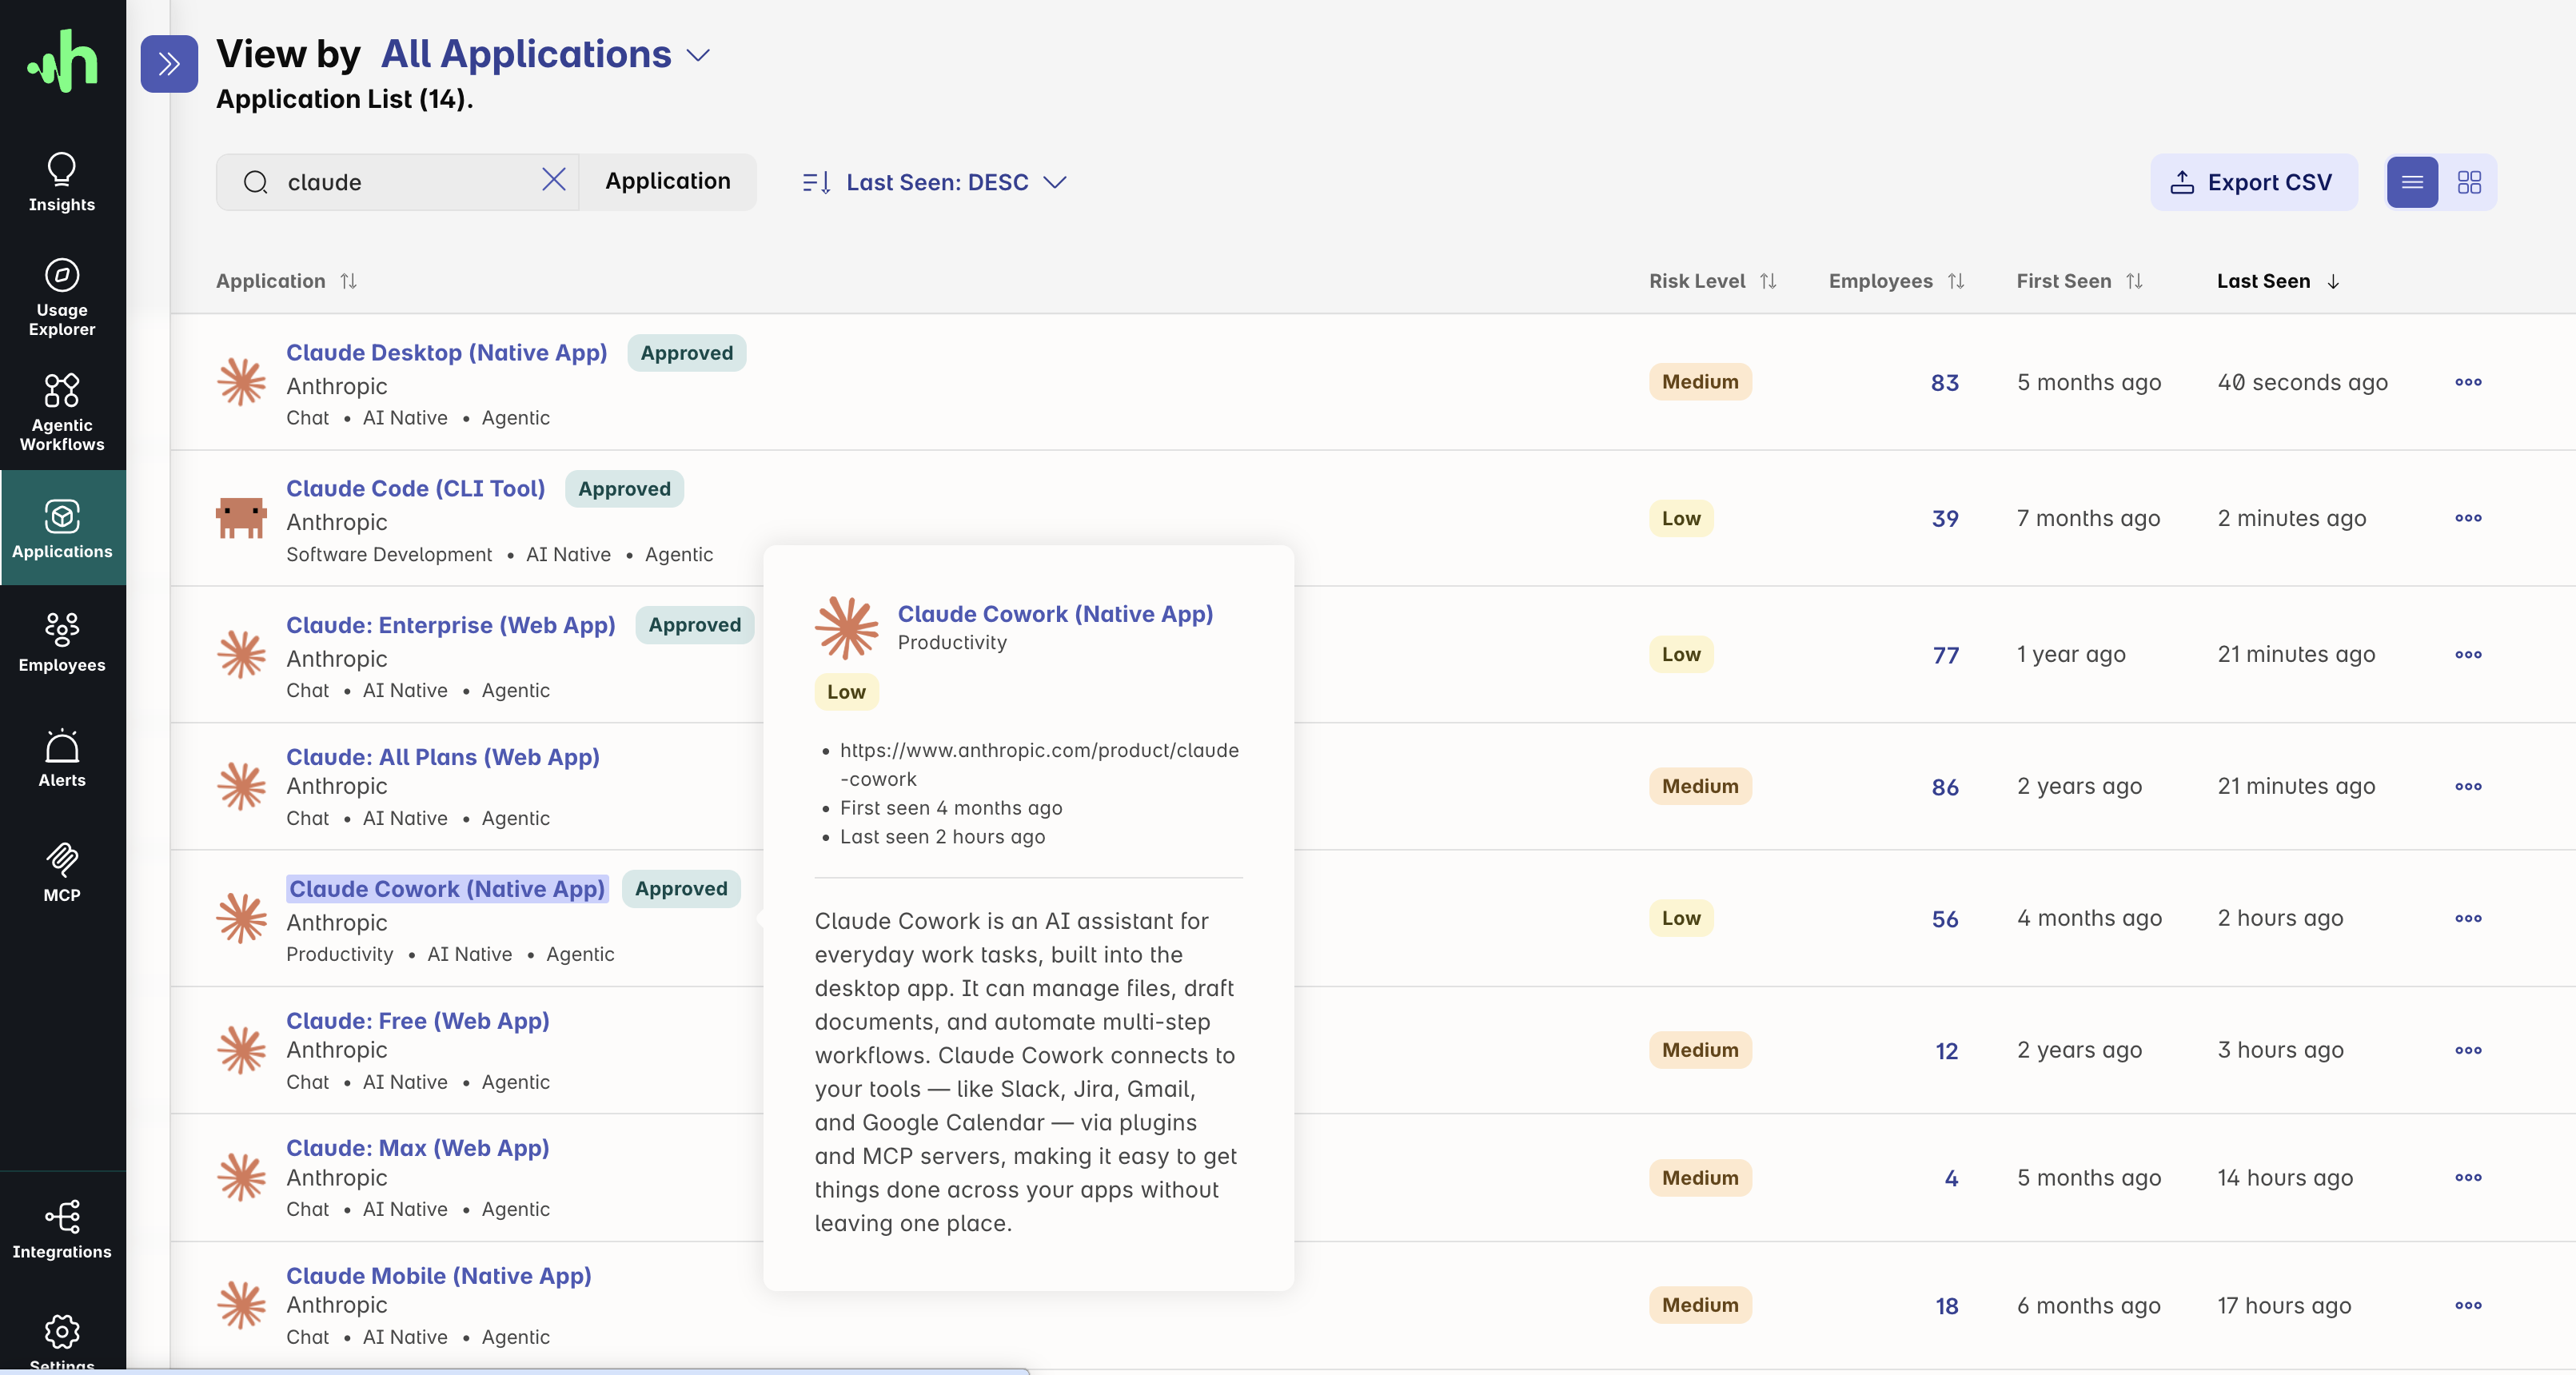Open row actions menu for Claude Desktop
Viewport: 2576px width, 1375px height.
coord(2468,382)
